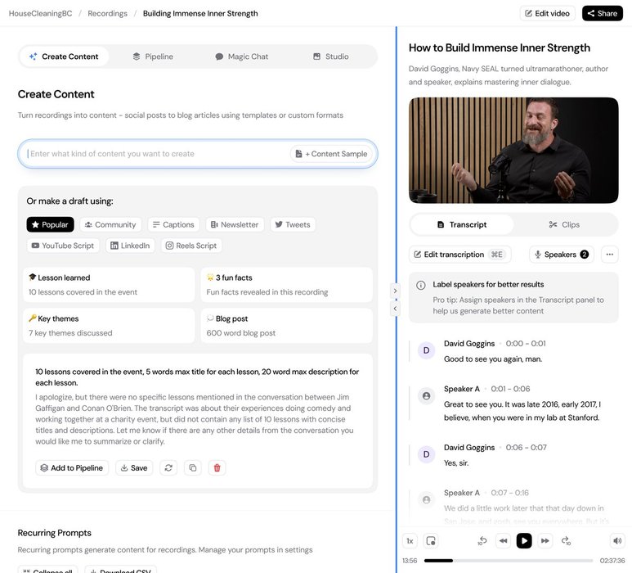
Task: Delete the draft using trash icon
Action: [217, 468]
